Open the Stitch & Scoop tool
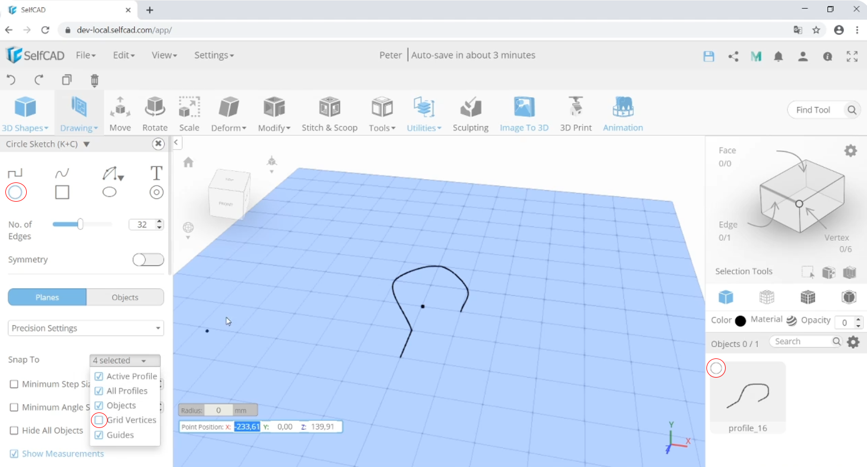The height and width of the screenshot is (467, 867). pyautogui.click(x=330, y=113)
